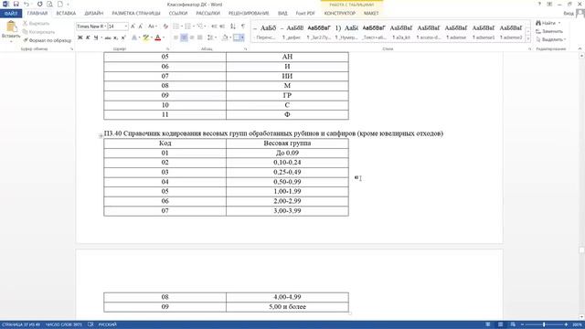Click the Redo/Repeat icon
This screenshot has height=329, width=585.
tap(39, 4)
